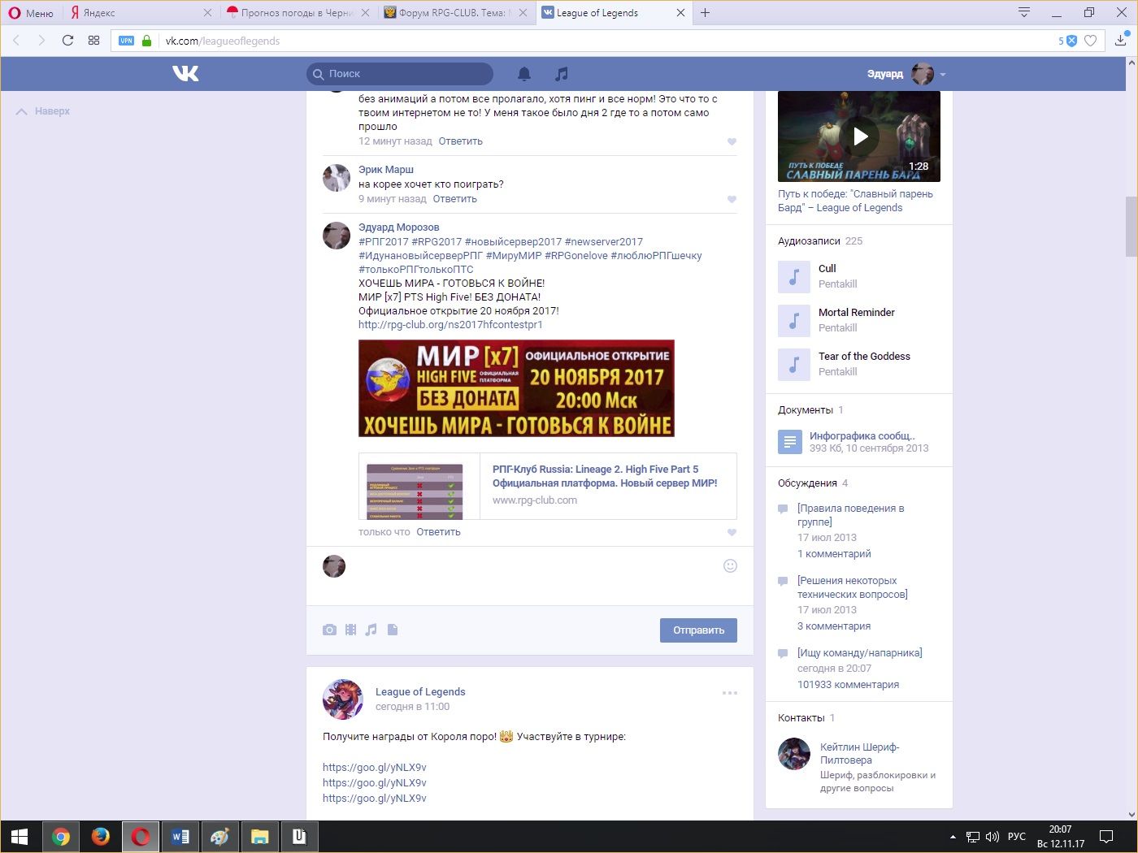Screen dimensions: 1138x853
Task: Open the volume control in system tray
Action: (992, 837)
